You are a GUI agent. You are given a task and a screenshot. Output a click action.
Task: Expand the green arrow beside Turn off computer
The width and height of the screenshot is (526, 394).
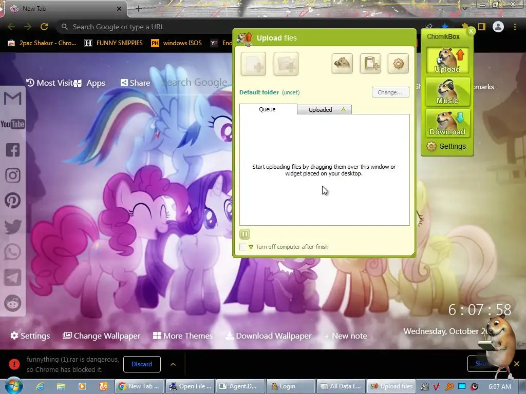click(x=251, y=247)
